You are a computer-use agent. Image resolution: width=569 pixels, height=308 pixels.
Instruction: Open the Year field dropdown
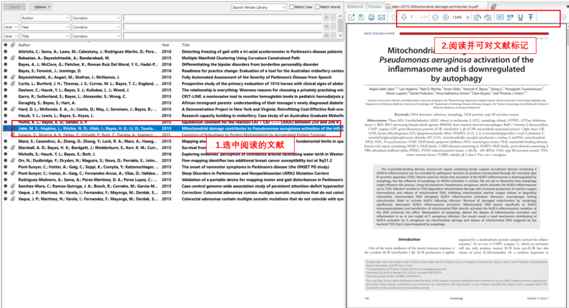(45, 27)
